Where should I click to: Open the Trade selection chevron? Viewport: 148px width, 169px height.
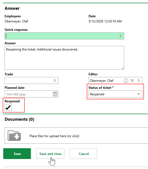[55, 80]
